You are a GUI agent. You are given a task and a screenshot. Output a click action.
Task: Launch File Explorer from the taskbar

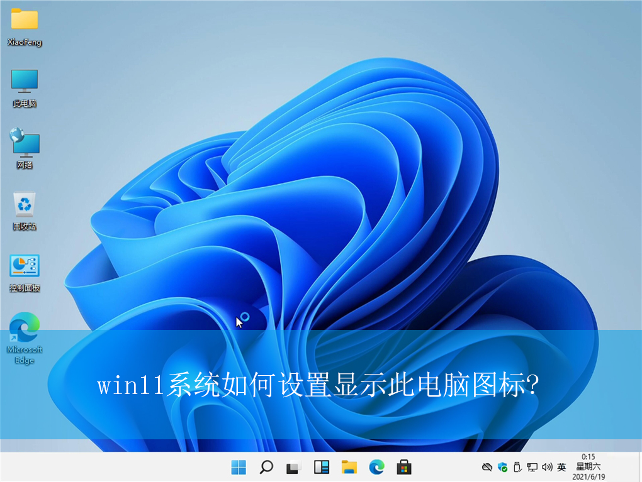[349, 467]
